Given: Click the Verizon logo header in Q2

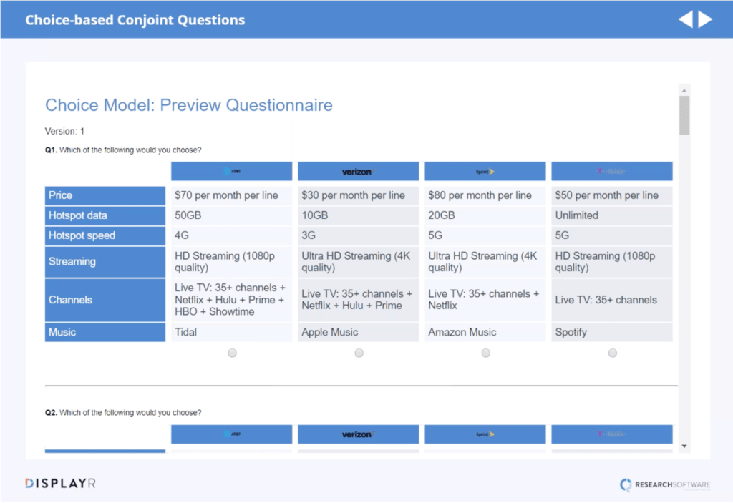Looking at the screenshot, I should click(358, 434).
